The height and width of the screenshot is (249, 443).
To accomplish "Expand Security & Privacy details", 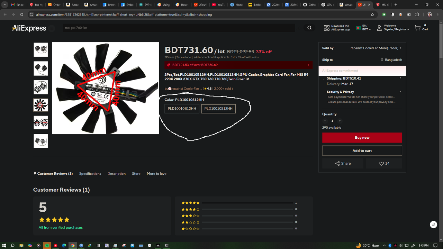I will (x=400, y=92).
